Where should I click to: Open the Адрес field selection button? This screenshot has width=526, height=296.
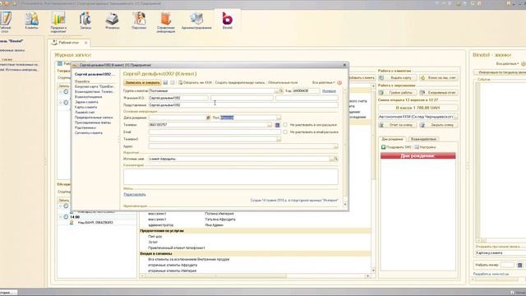(x=336, y=146)
